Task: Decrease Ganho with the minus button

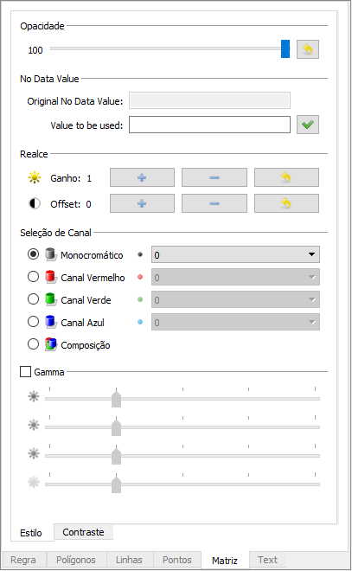Action: tap(214, 177)
